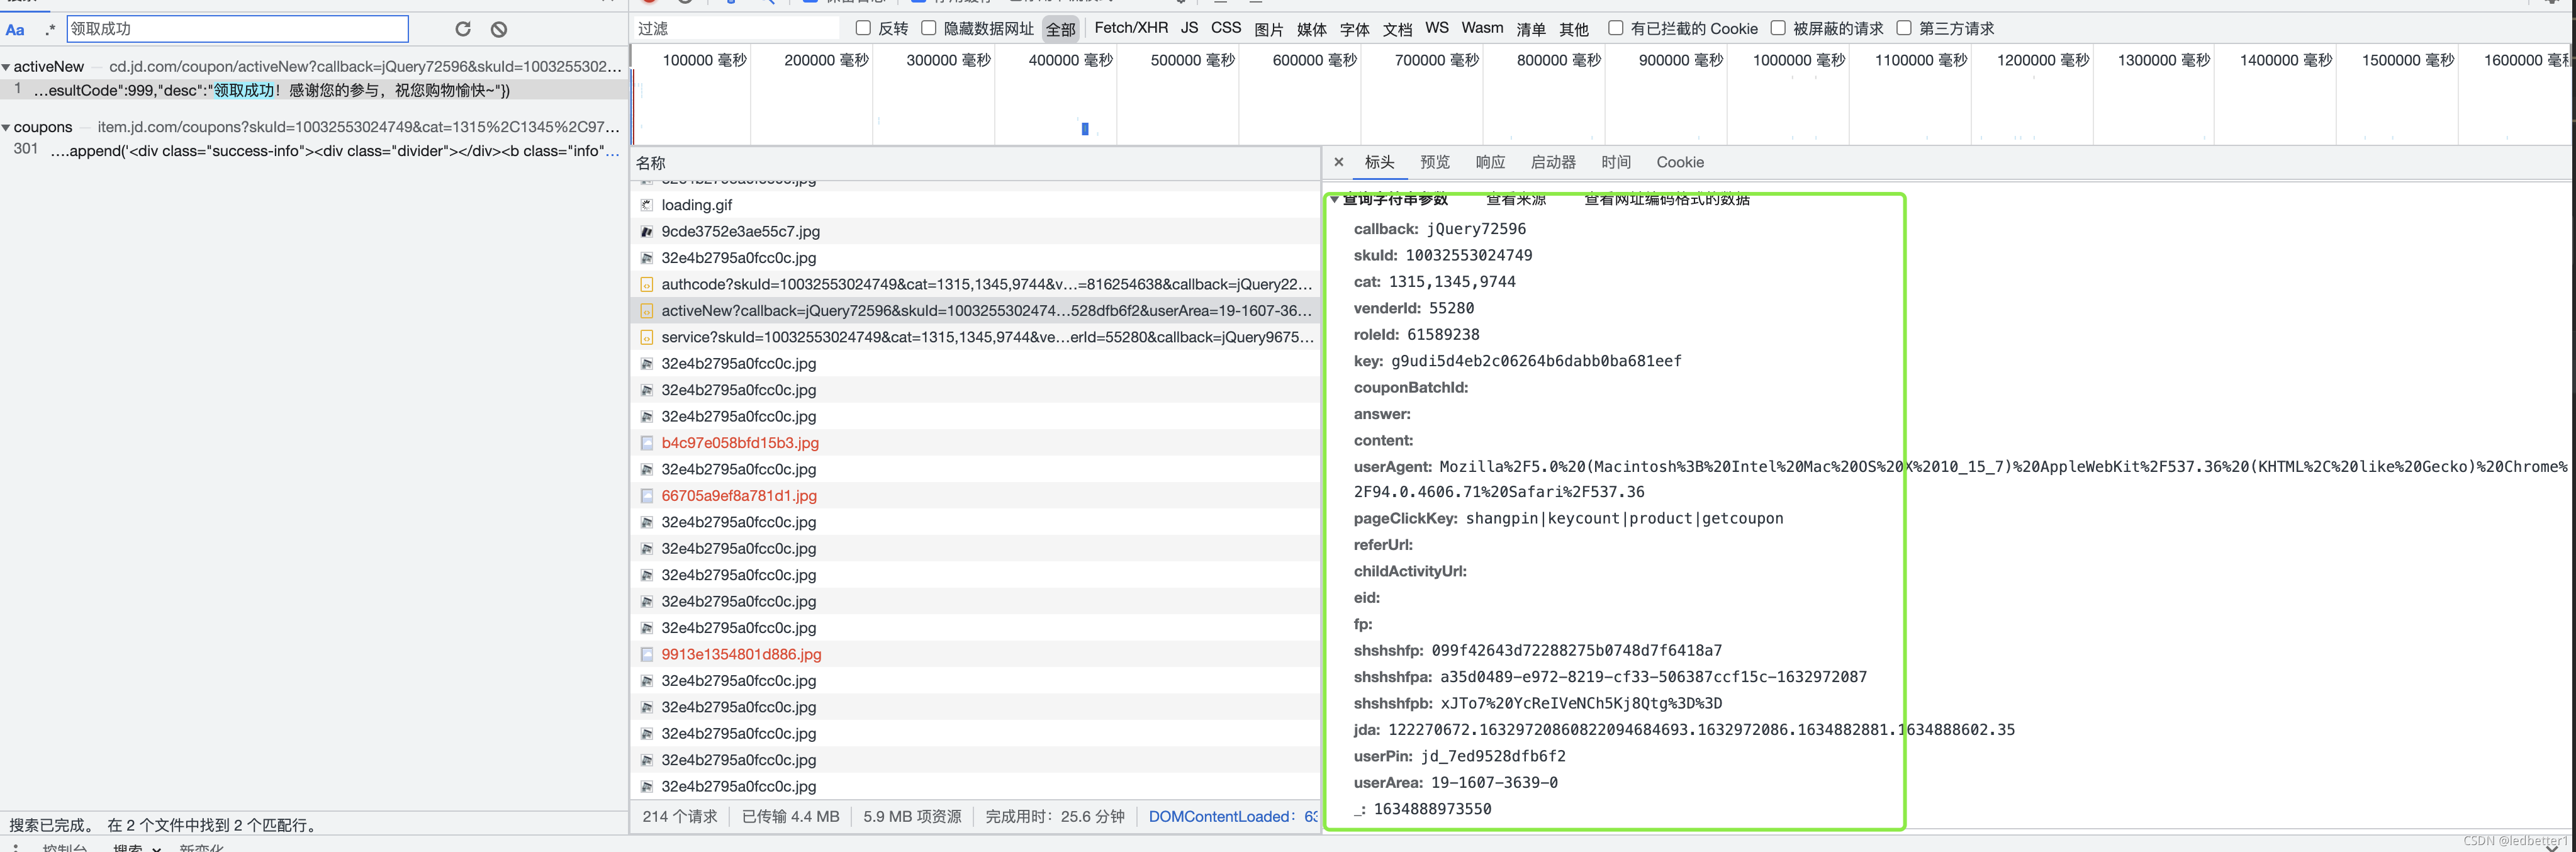The width and height of the screenshot is (2576, 852).
Task: Click the script icon beside the authcode request
Action: [647, 284]
